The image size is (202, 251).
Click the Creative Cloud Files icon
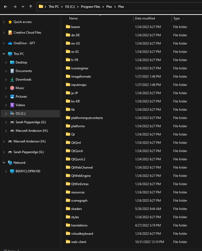coord(10,33)
